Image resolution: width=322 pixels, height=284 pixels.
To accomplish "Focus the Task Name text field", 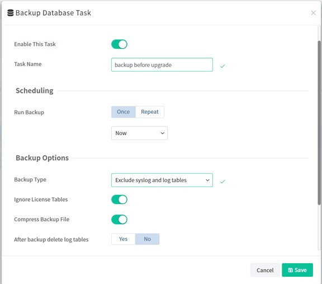I will (162, 65).
